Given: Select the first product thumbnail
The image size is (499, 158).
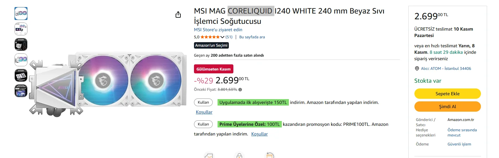Looking at the screenshot, I should pos(21,14).
